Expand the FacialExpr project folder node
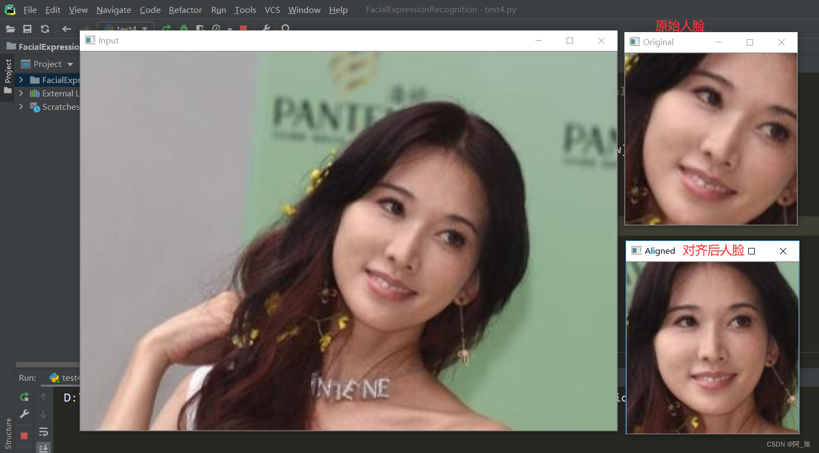The image size is (819, 453). tap(21, 80)
